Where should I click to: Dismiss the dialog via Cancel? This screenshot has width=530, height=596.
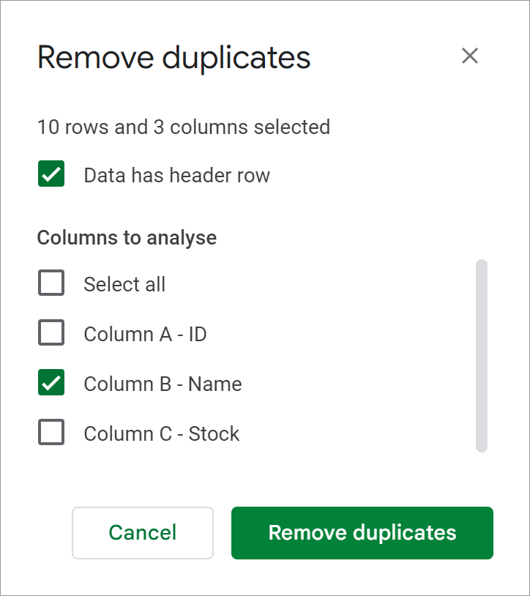pos(142,533)
